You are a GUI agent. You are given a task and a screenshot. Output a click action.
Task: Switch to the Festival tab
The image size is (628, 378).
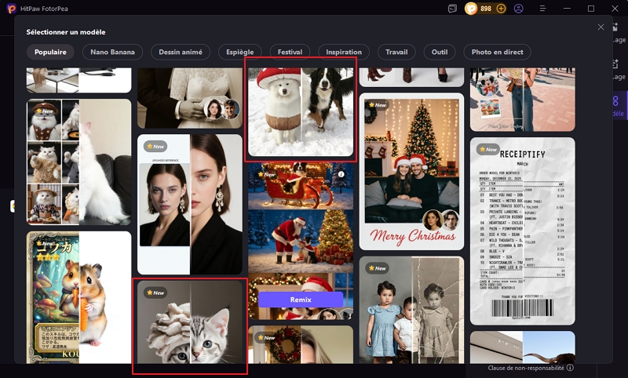290,53
